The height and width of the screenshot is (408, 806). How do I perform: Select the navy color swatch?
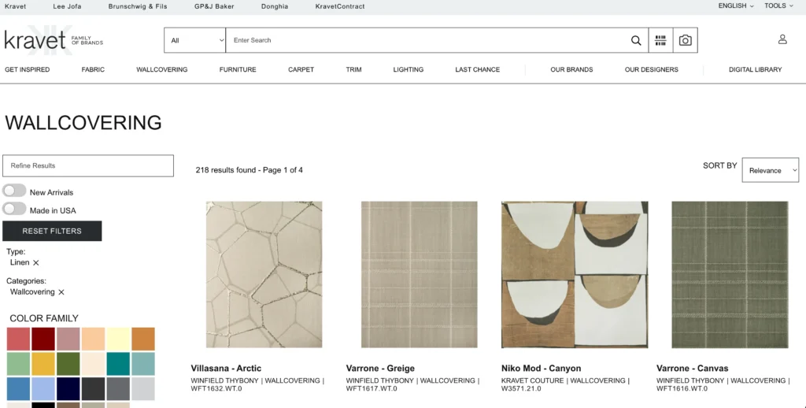coord(68,389)
